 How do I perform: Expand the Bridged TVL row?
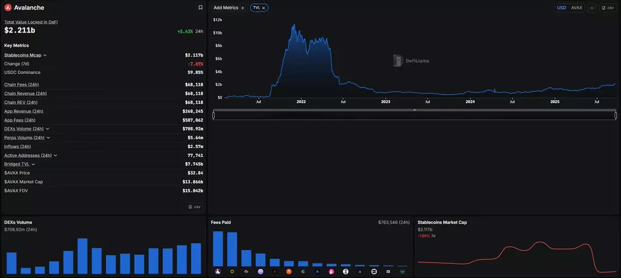coord(33,164)
